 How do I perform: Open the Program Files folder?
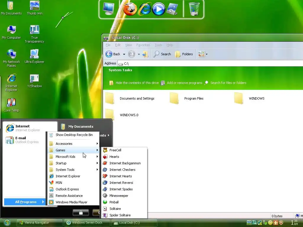pyautogui.click(x=187, y=98)
